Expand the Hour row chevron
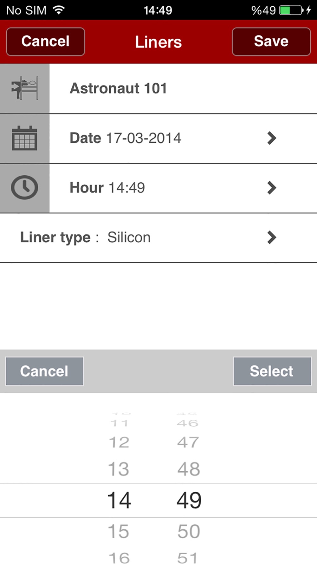This screenshot has width=317, height=564. (x=271, y=187)
